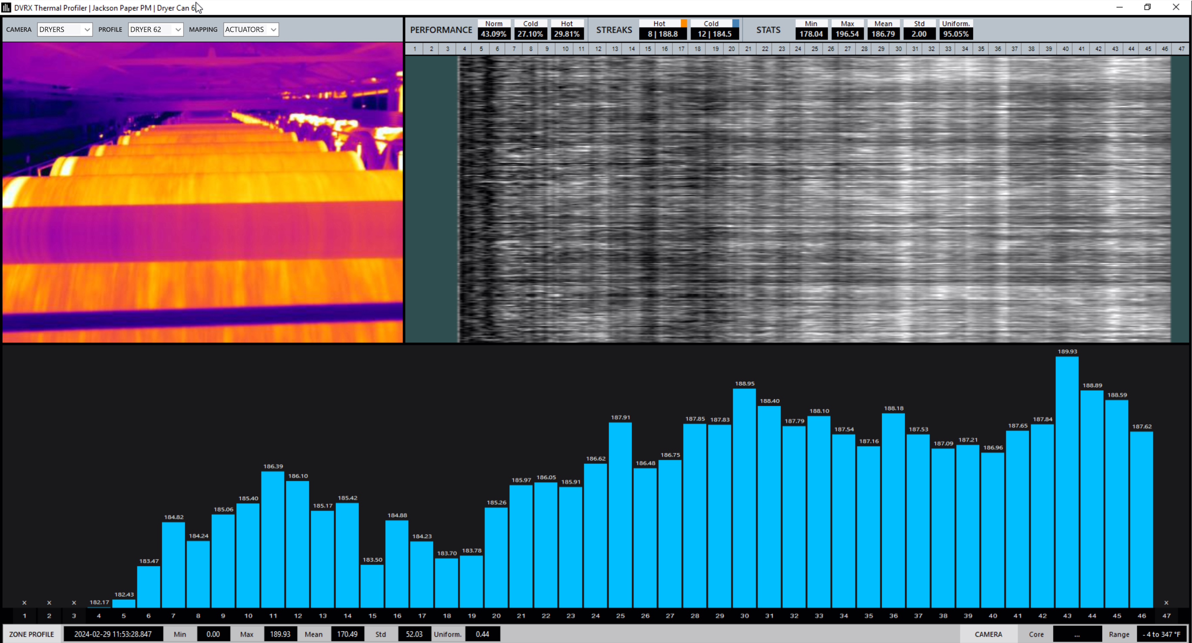Open the CAMERA dropdown showing DRYERS
The width and height of the screenshot is (1192, 643).
pos(65,29)
